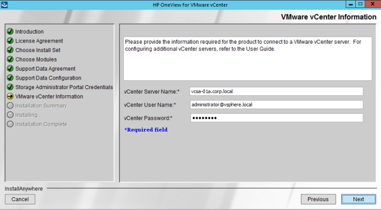381x210 pixels.
Task: Click the 'vCenter User Name:*' label
Action: coord(150,105)
